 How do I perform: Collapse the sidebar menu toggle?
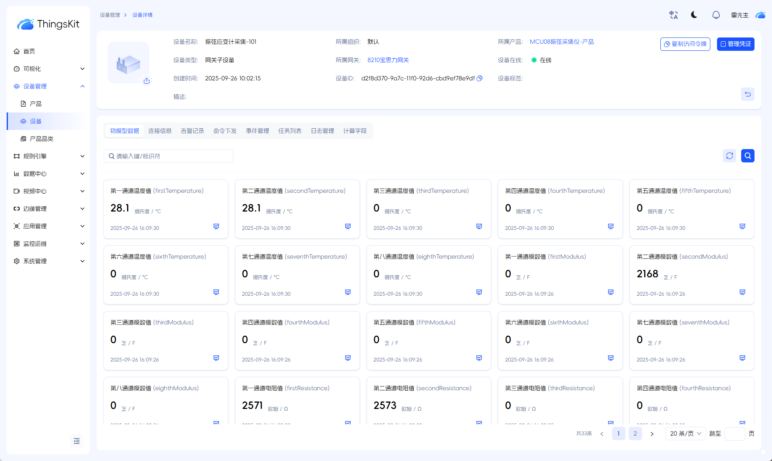(x=77, y=441)
